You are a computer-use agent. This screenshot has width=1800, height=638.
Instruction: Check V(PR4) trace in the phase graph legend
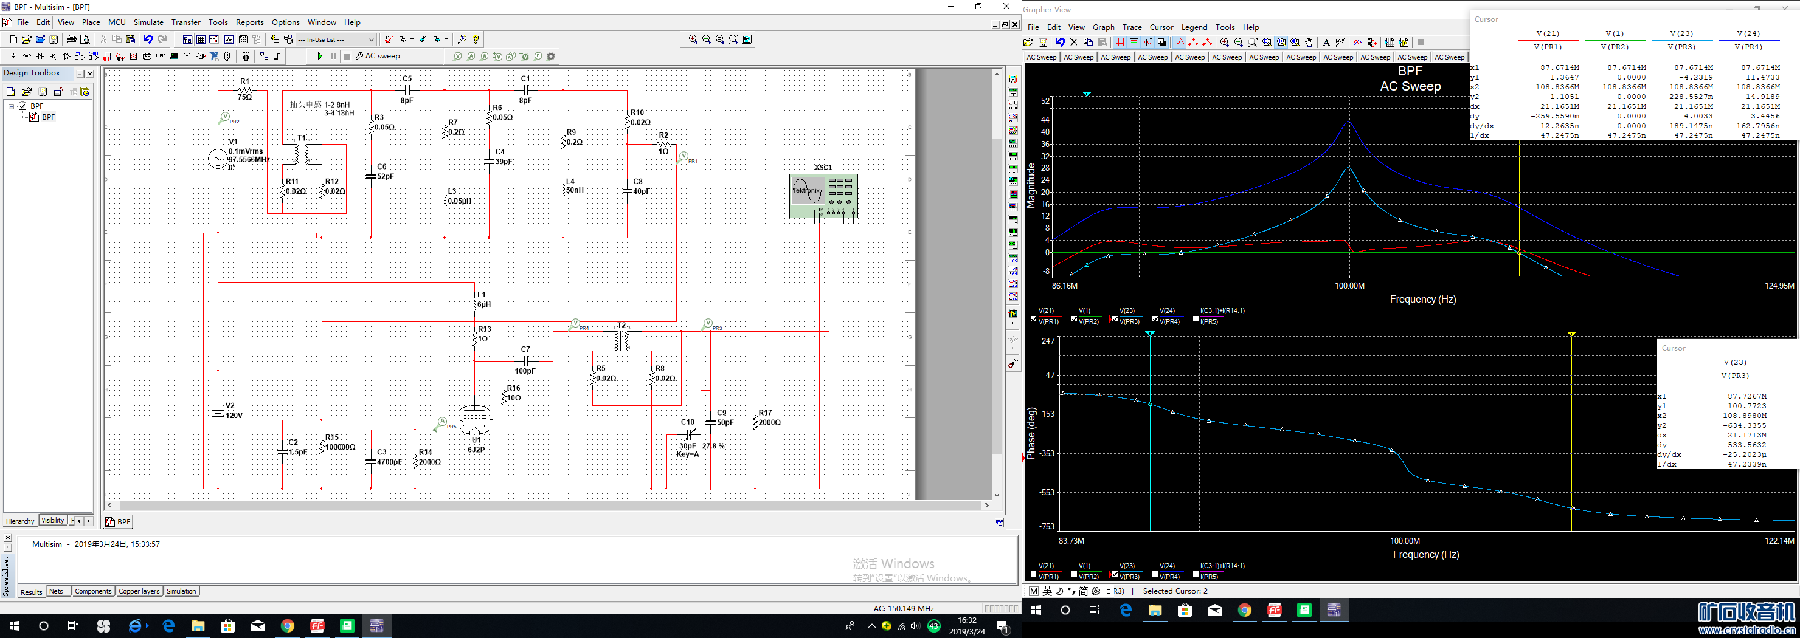[1154, 574]
